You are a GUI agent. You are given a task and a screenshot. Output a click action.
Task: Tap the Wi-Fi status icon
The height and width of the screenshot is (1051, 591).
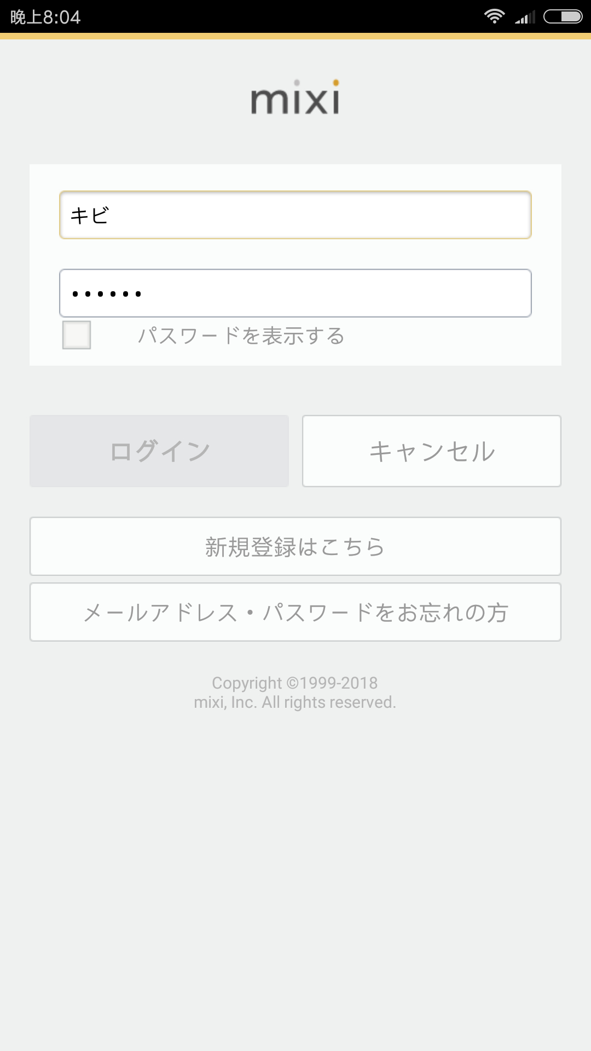[494, 16]
